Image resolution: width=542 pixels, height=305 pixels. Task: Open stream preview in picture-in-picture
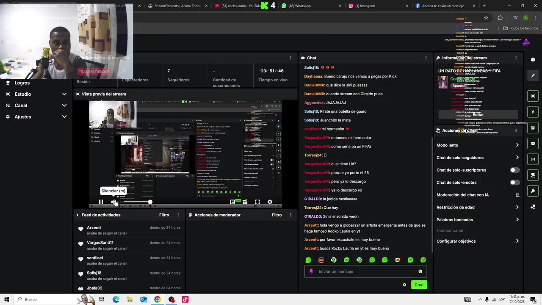click(x=232, y=202)
